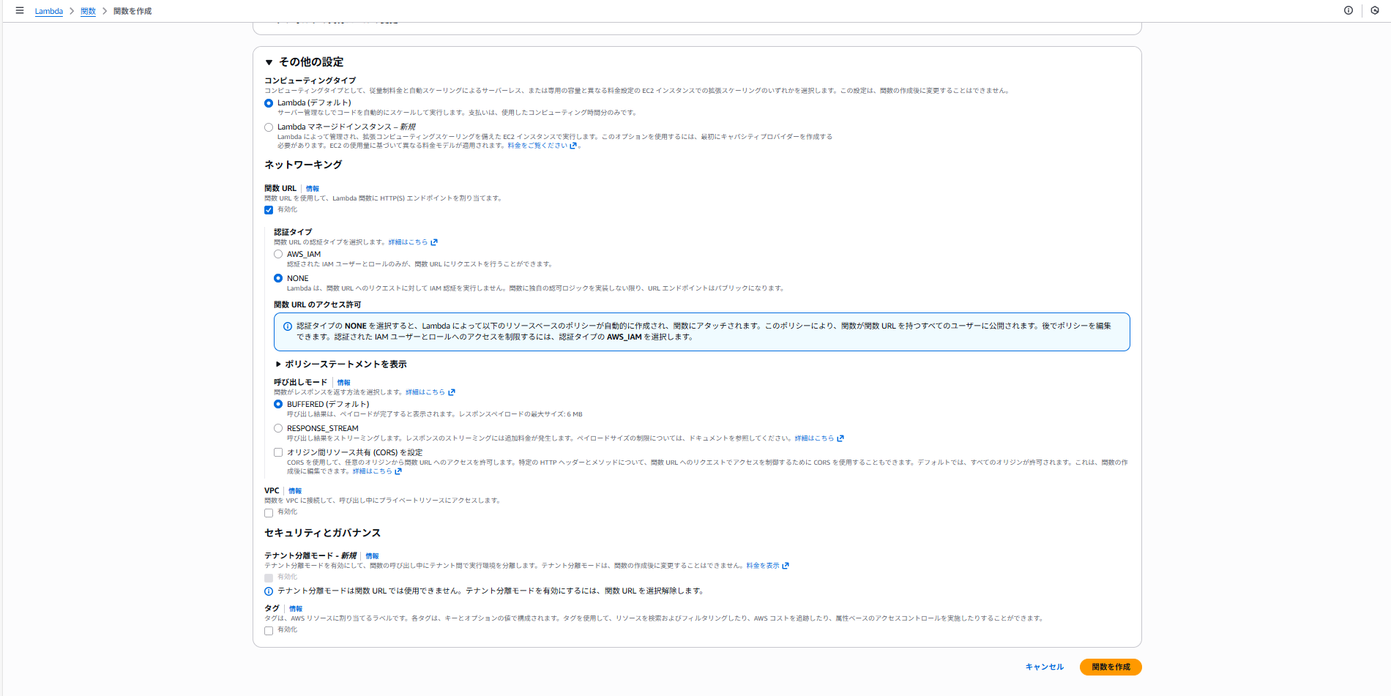Select Lambda (デフォルト) compute type
The width and height of the screenshot is (1391, 696).
pyautogui.click(x=269, y=103)
